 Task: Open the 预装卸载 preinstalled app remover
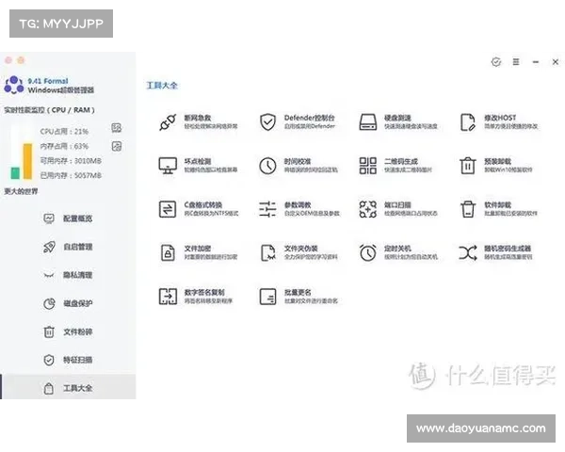pos(496,166)
